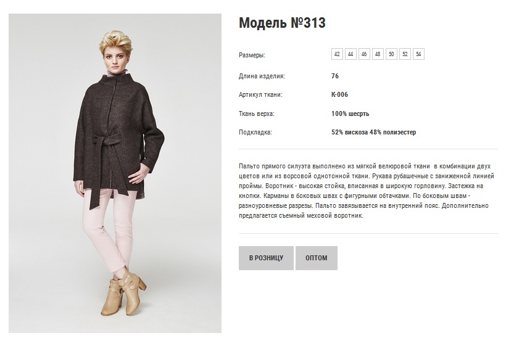The width and height of the screenshot is (506, 338).
Task: Click the 'Оптом' wholesale button
Action: pyautogui.click(x=317, y=258)
